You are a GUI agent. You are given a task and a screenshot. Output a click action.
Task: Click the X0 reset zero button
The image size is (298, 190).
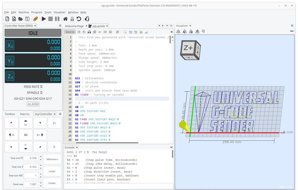pos(10,45)
